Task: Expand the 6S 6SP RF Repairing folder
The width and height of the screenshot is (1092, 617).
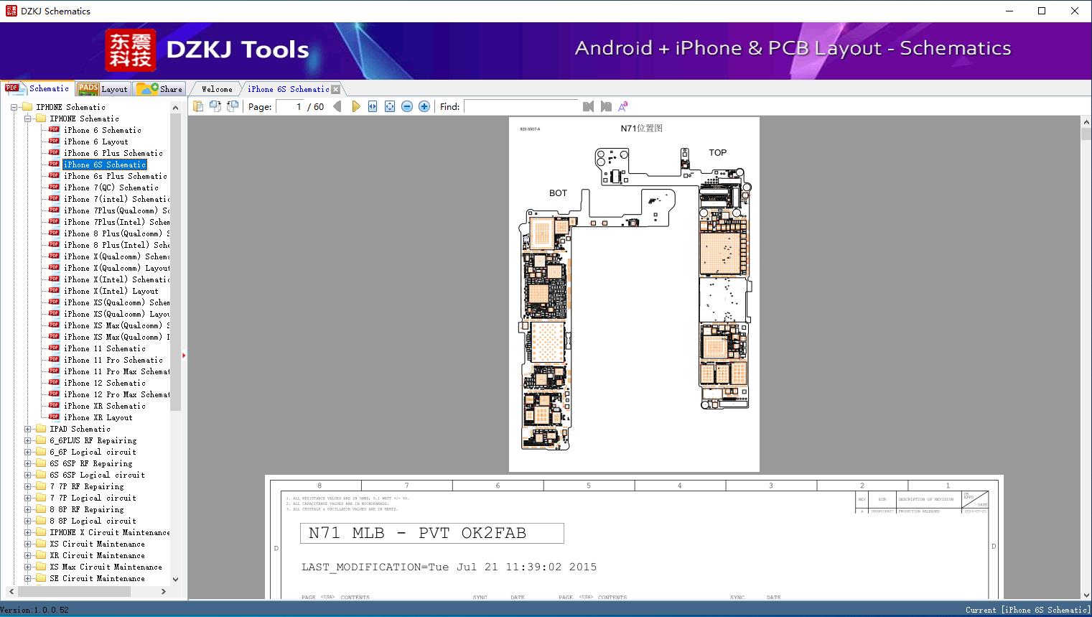Action: click(x=28, y=463)
